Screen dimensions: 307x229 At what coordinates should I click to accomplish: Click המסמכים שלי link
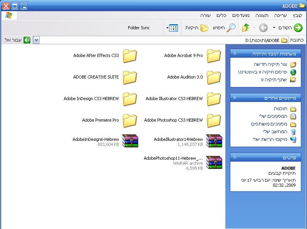pos(273,116)
